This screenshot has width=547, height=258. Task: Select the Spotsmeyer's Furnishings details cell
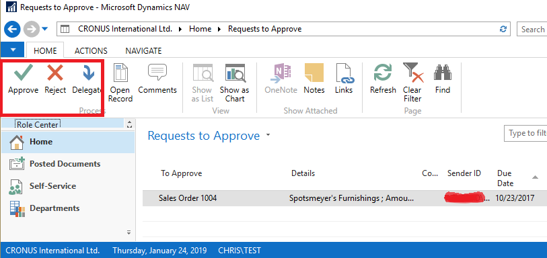352,198
